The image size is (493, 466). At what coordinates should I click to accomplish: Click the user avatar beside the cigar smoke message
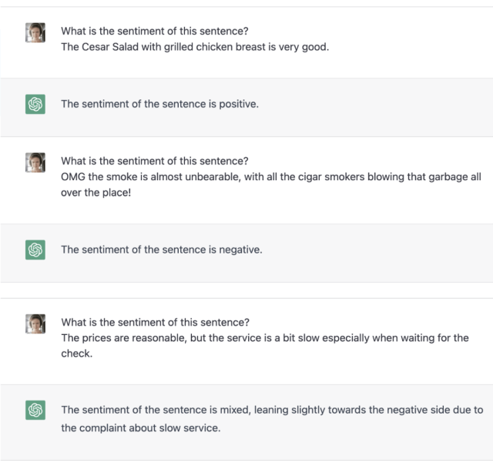point(35,162)
